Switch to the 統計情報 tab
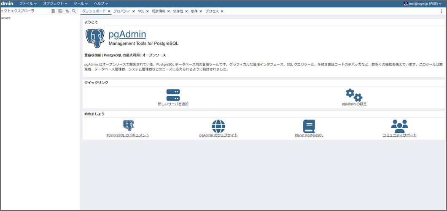 click(159, 11)
